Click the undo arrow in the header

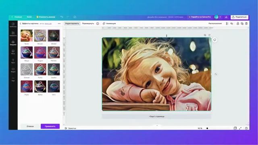click(x=62, y=17)
